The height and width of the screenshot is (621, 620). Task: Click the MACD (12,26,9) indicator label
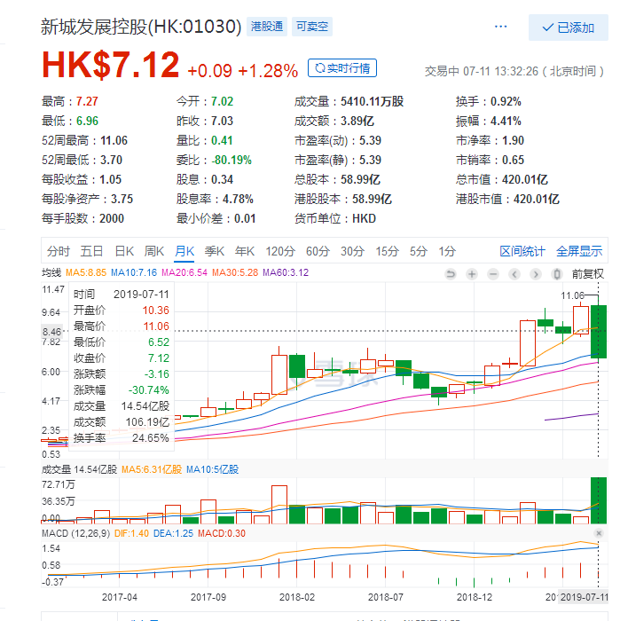point(76,533)
